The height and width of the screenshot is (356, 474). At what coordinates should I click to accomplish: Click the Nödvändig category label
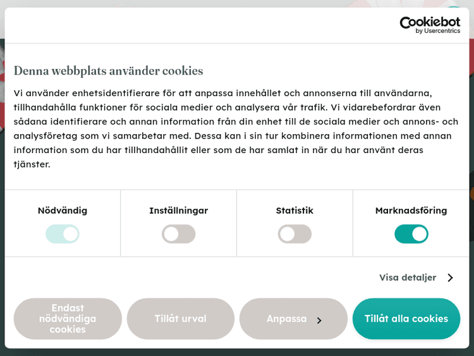[x=63, y=211]
